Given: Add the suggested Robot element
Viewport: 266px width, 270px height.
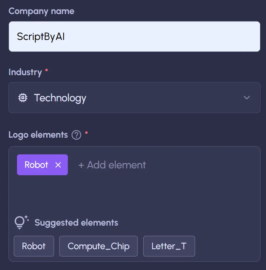Looking at the screenshot, I should click(x=34, y=246).
